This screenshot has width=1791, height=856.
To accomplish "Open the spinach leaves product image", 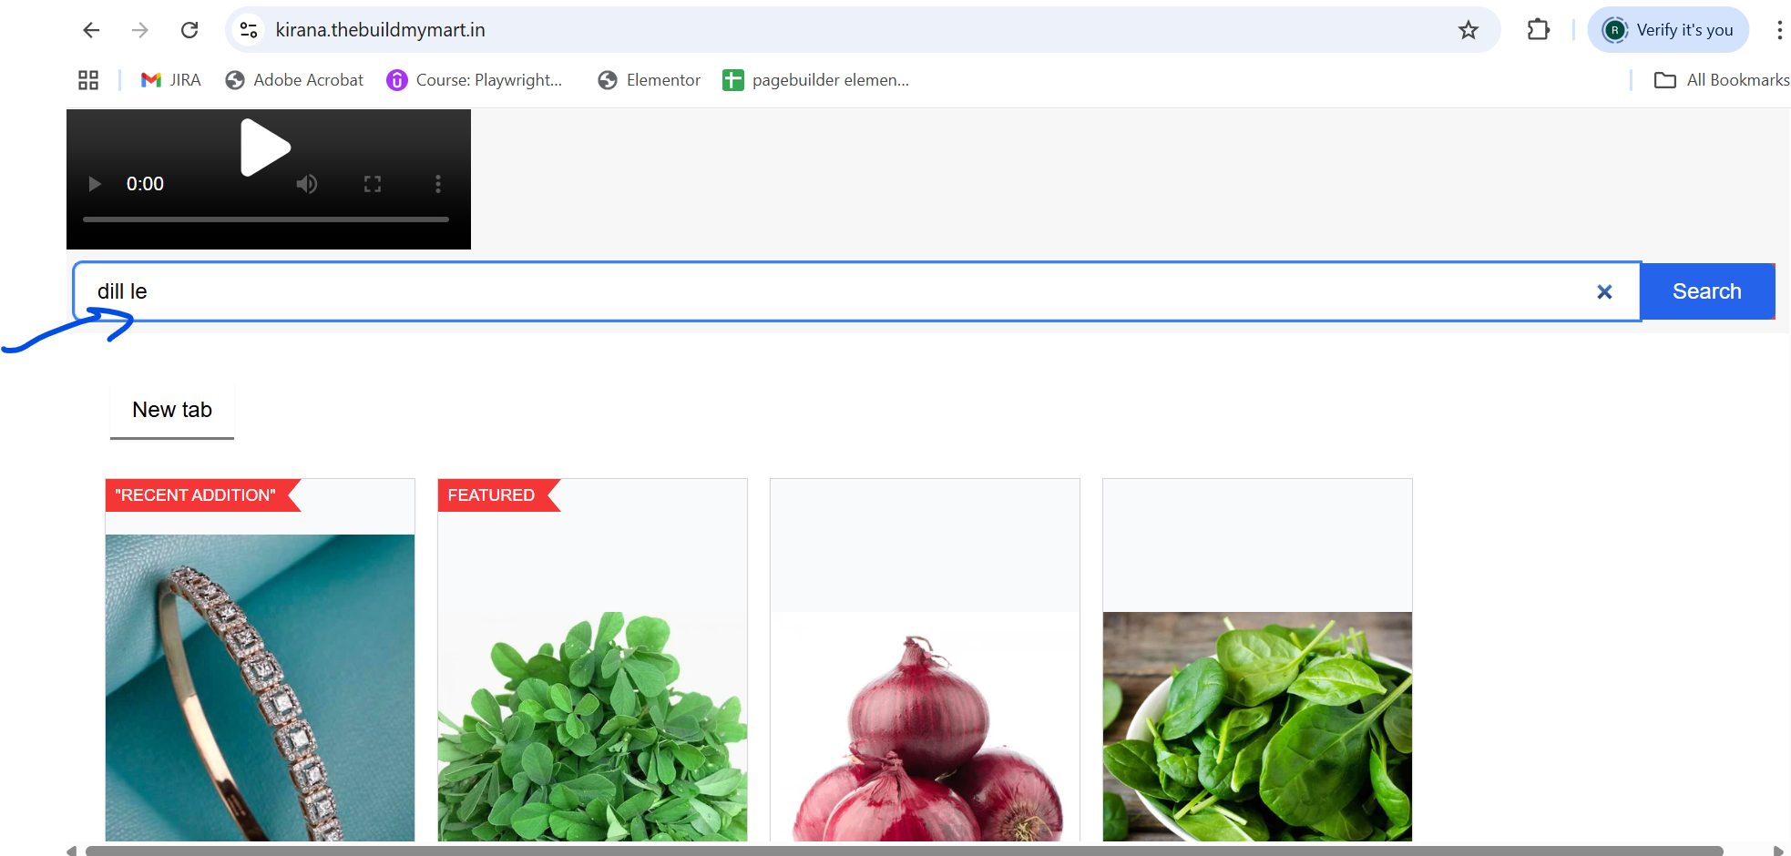I will coord(1257,727).
